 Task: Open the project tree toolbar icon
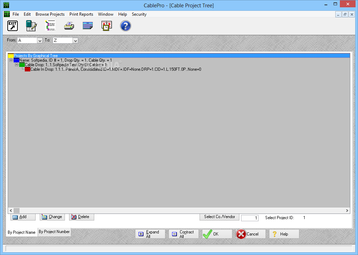click(x=50, y=25)
